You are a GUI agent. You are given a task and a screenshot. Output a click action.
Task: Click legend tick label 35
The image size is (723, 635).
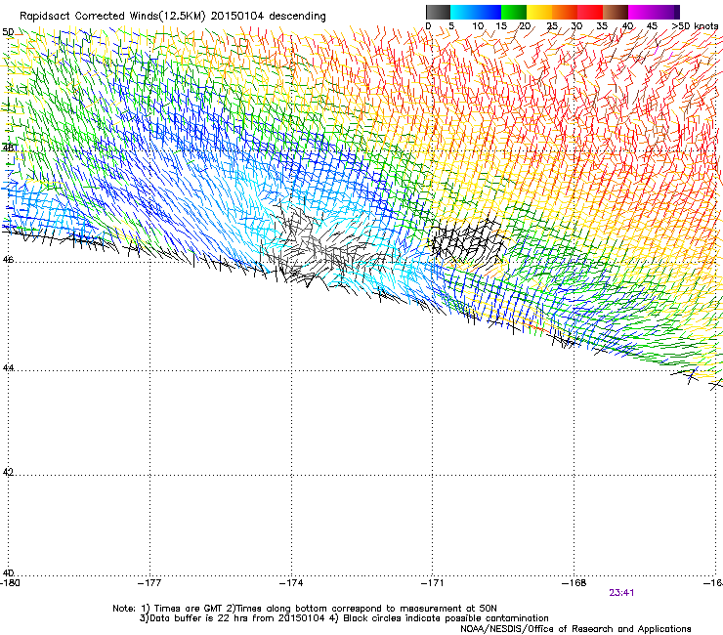[x=602, y=26]
